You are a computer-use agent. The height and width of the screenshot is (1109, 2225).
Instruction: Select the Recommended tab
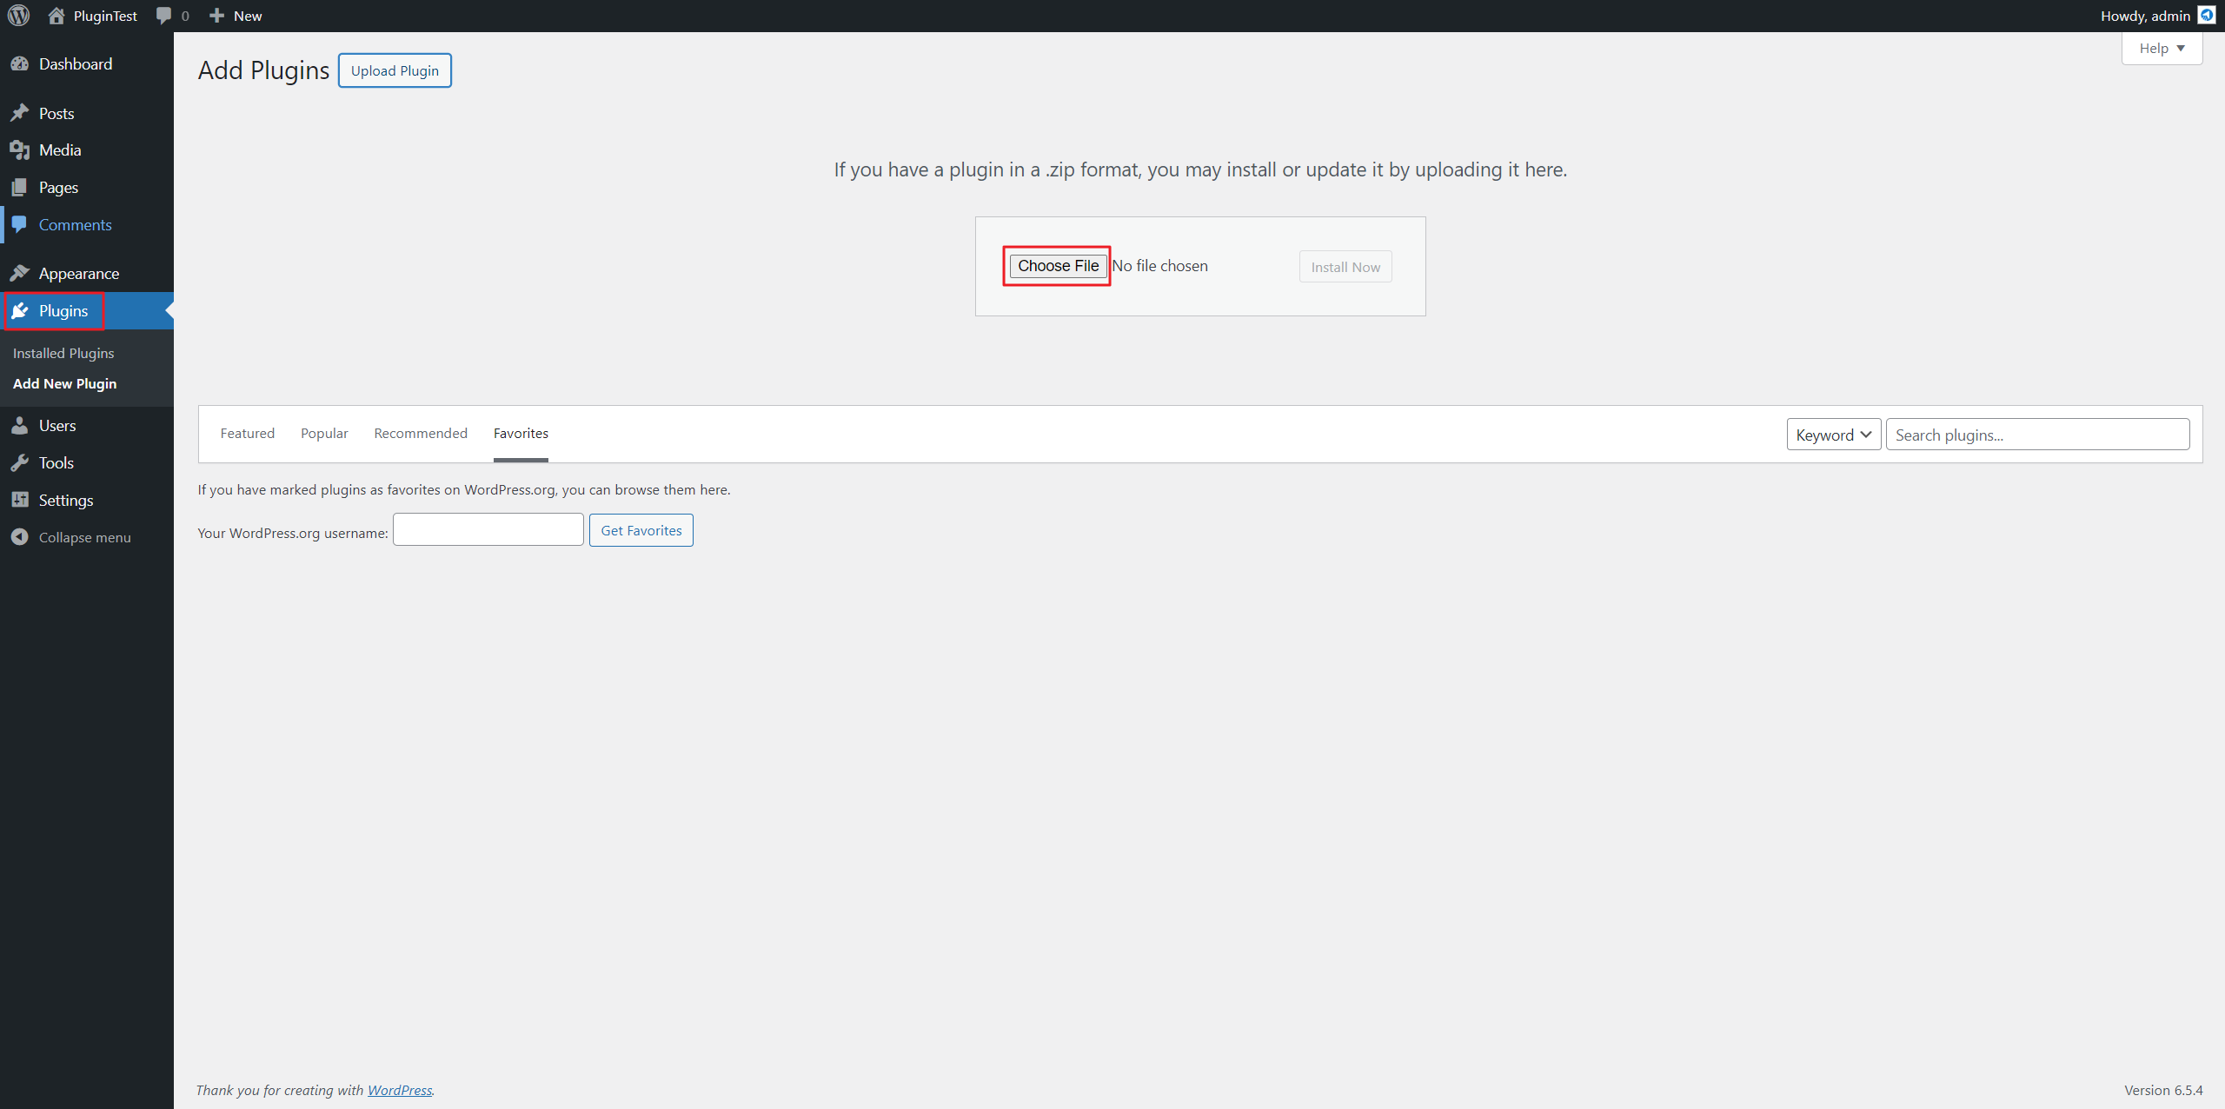pos(421,434)
